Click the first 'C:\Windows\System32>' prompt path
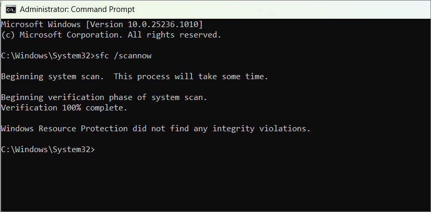Screen dimensions: 431x212 point(48,56)
